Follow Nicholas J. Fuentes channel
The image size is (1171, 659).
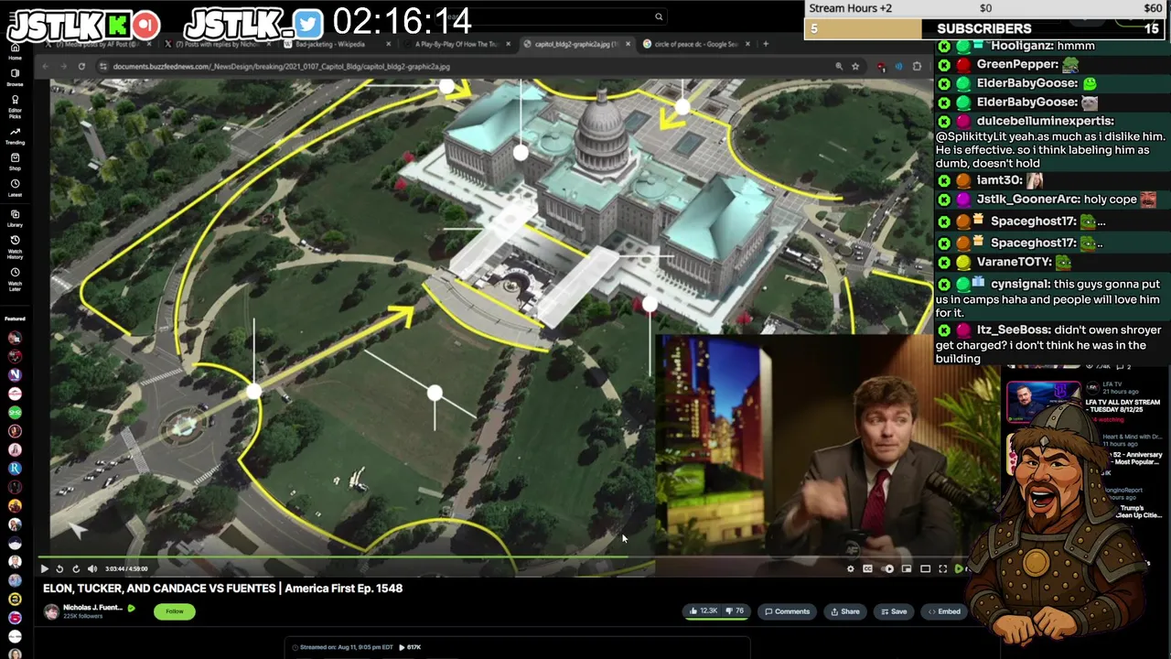174,611
